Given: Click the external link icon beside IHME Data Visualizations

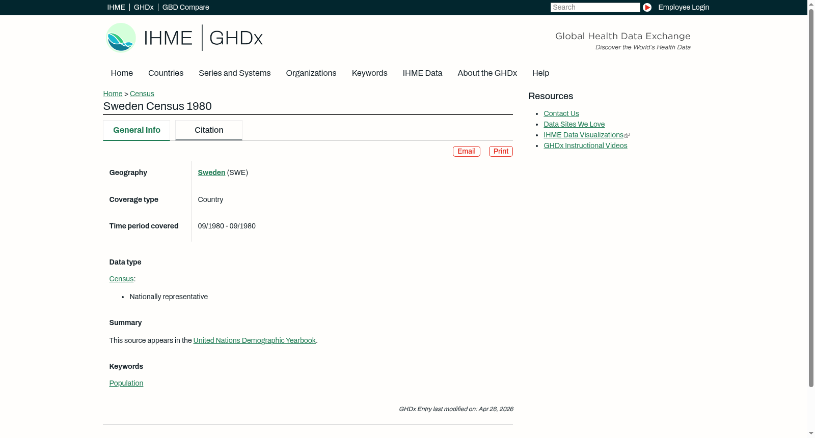Looking at the screenshot, I should [627, 135].
